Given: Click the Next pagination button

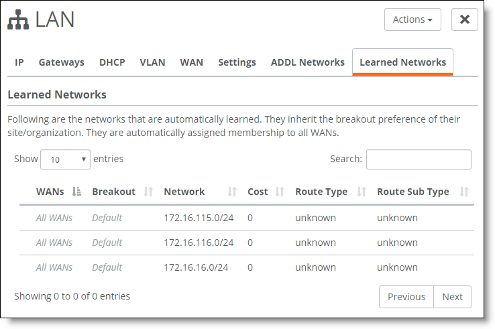Looking at the screenshot, I should pyautogui.click(x=452, y=297).
